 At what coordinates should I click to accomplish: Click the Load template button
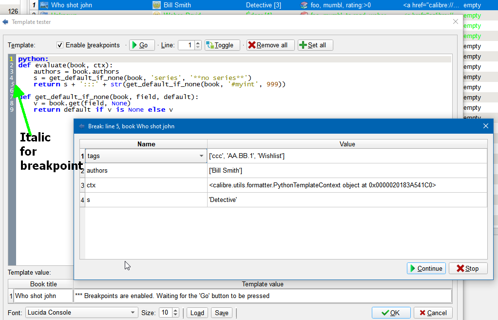[x=197, y=313]
